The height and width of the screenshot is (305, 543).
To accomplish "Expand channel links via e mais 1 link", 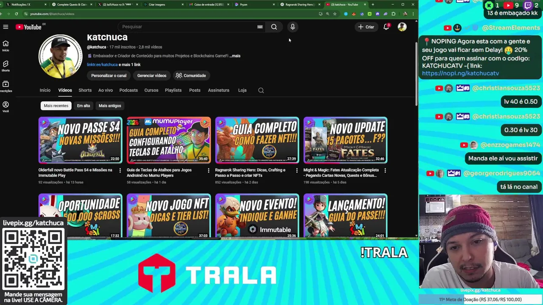I will coord(130,65).
